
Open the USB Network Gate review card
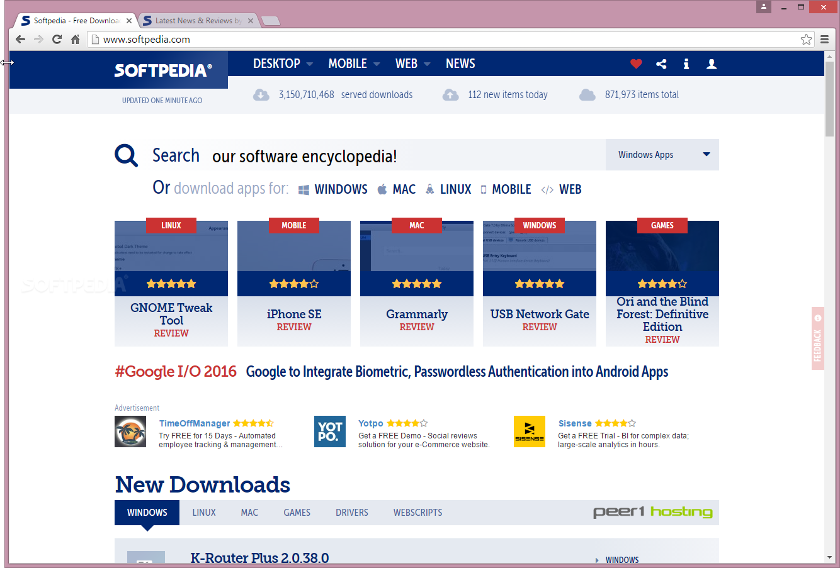click(x=540, y=284)
